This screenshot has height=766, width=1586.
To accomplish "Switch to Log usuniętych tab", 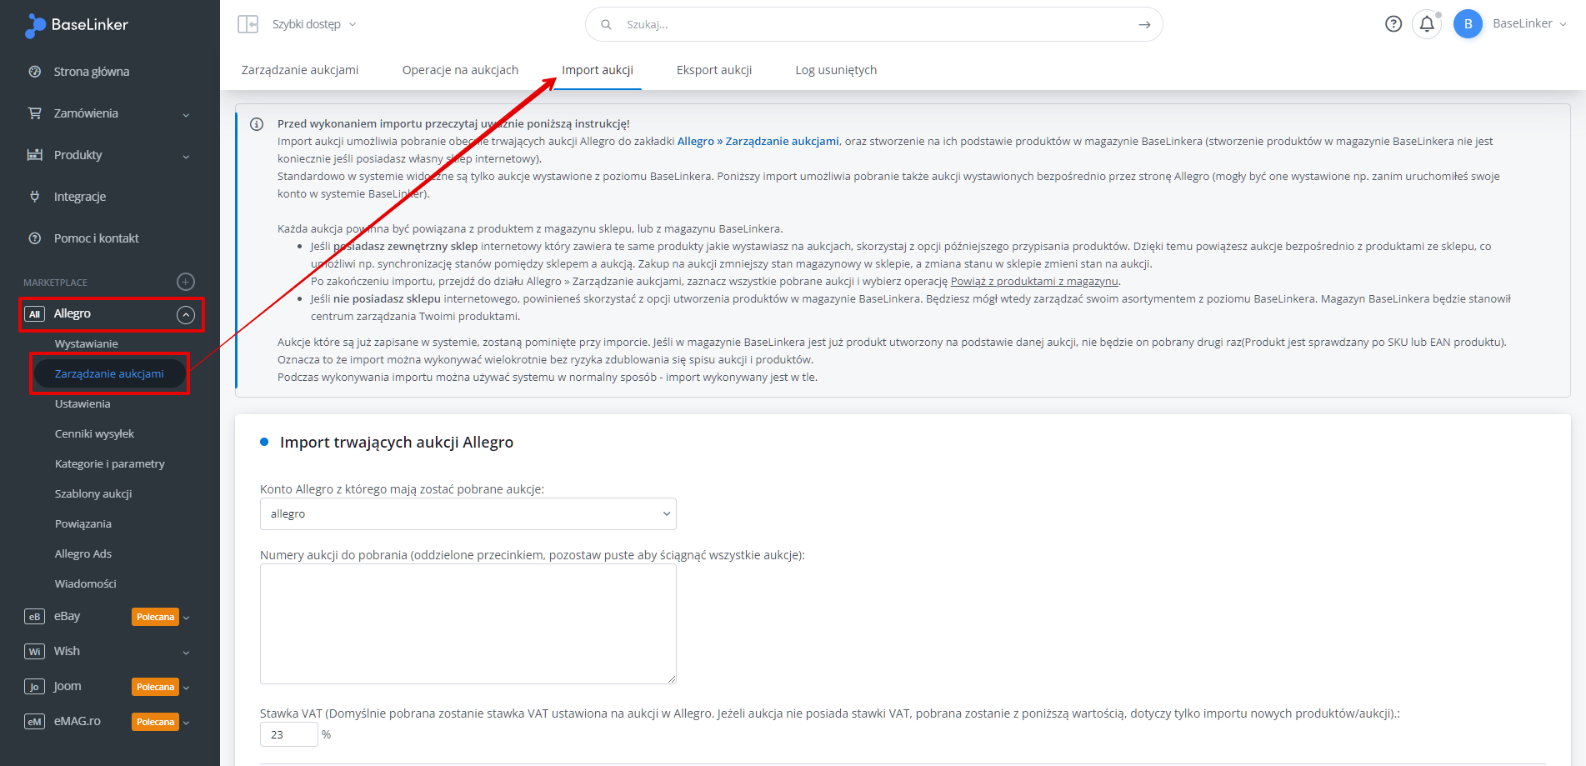I will point(836,70).
